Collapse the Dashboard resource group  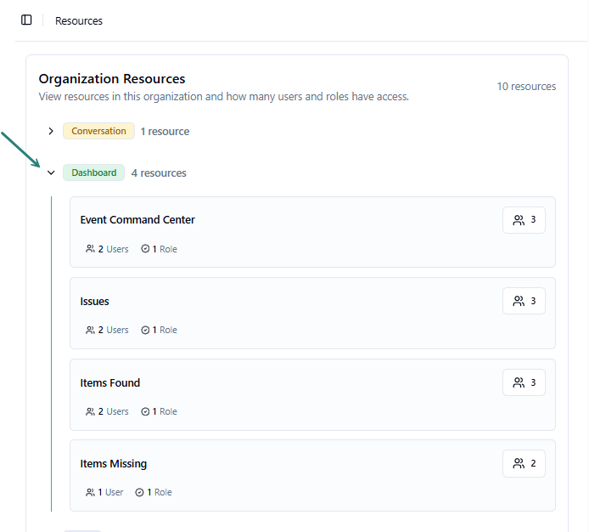point(51,173)
